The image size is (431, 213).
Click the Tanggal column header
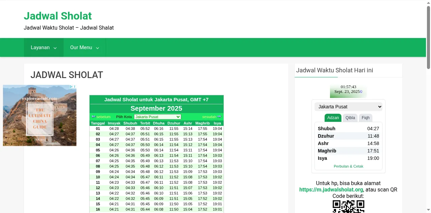click(x=98, y=123)
